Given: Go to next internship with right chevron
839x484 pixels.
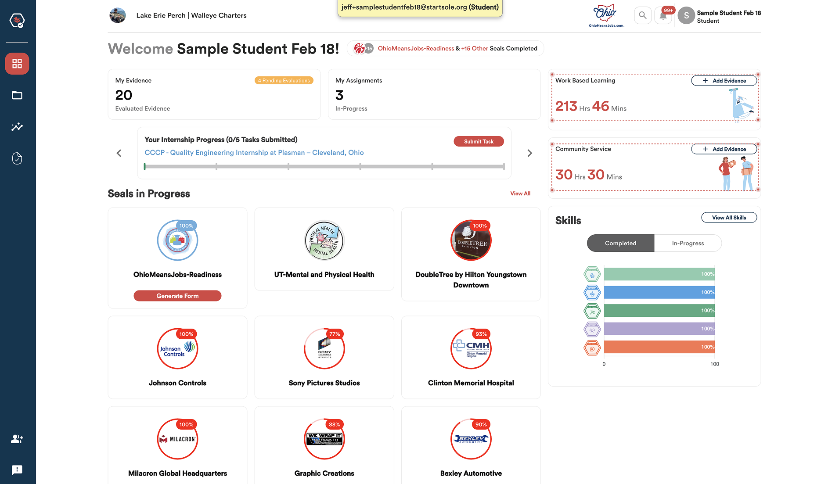Looking at the screenshot, I should 529,153.
